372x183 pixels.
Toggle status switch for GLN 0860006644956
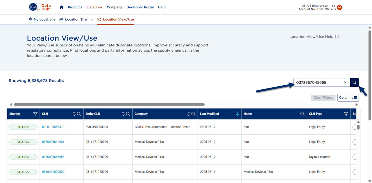pos(355,157)
